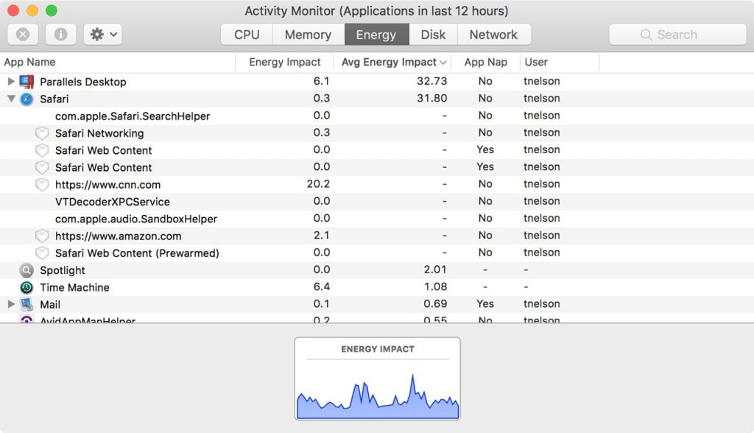Click Time Machine's 6.4 energy impact
This screenshot has width=754, height=433.
click(x=322, y=287)
